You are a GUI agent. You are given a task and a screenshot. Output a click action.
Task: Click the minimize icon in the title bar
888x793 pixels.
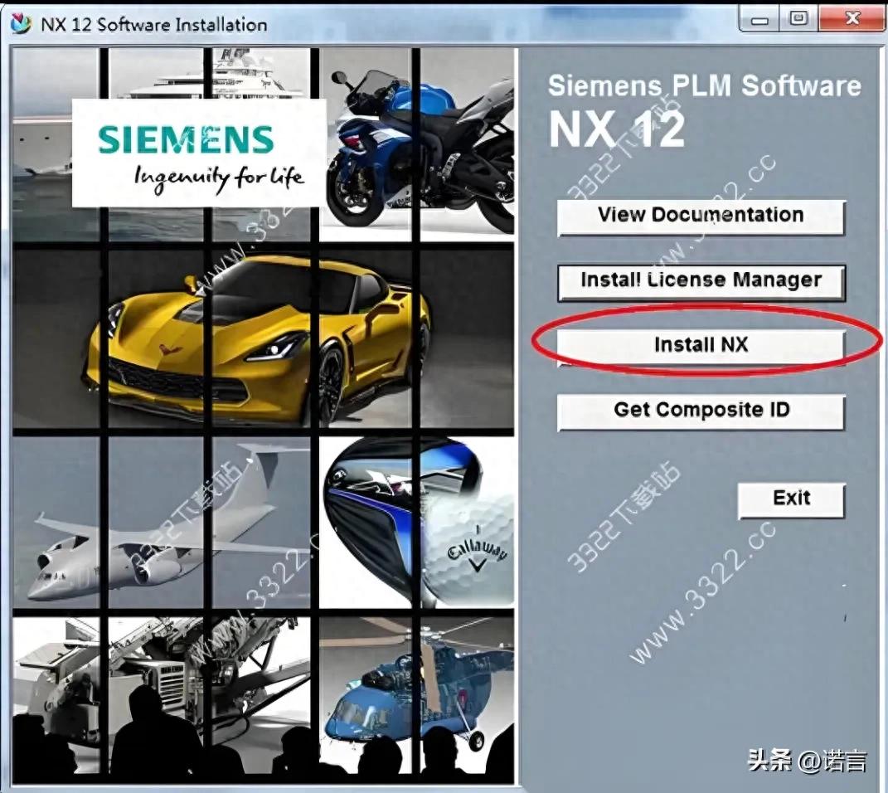(757, 17)
